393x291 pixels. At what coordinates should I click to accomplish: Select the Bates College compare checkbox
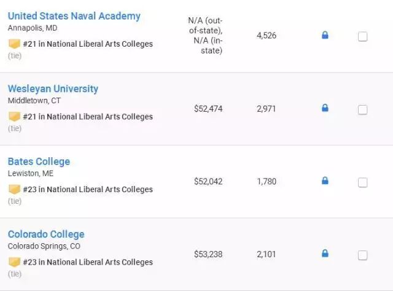pyautogui.click(x=363, y=182)
